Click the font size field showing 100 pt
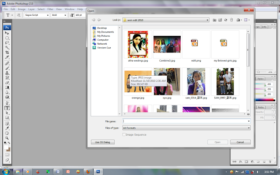 tap(80, 15)
